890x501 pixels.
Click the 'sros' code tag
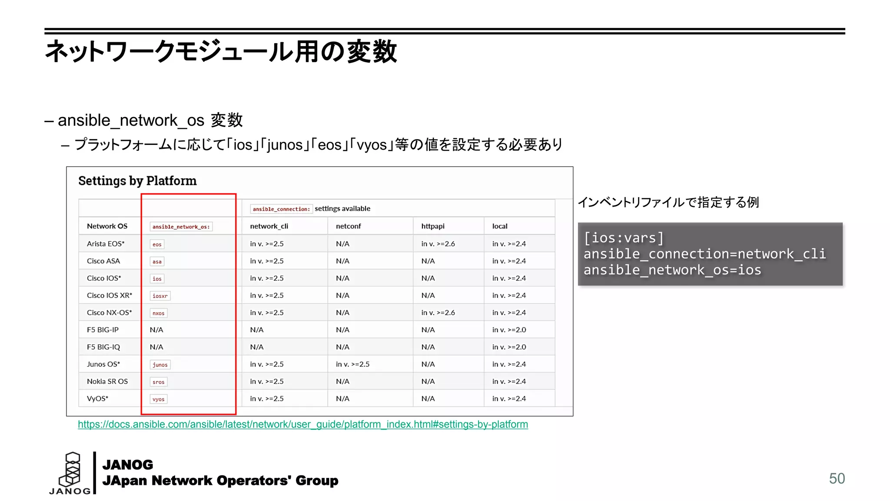pos(159,382)
